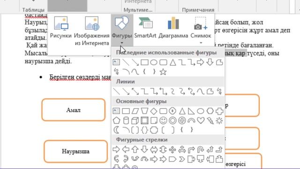Select the up-down block arrow

(x=163, y=149)
